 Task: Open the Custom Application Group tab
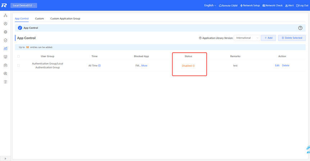click(x=65, y=18)
